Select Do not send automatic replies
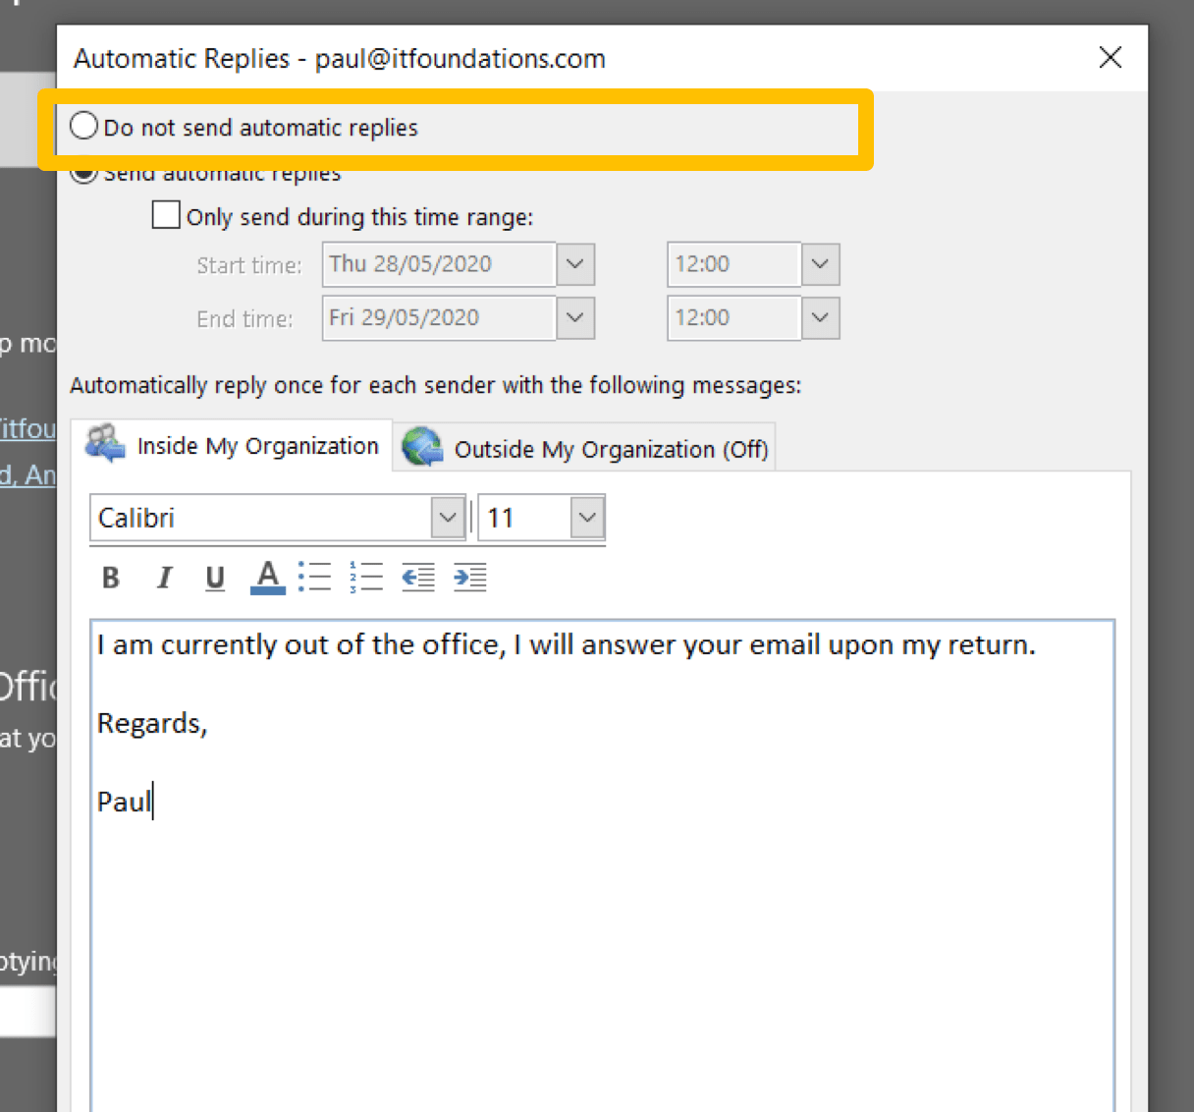This screenshot has height=1112, width=1194. (x=84, y=127)
